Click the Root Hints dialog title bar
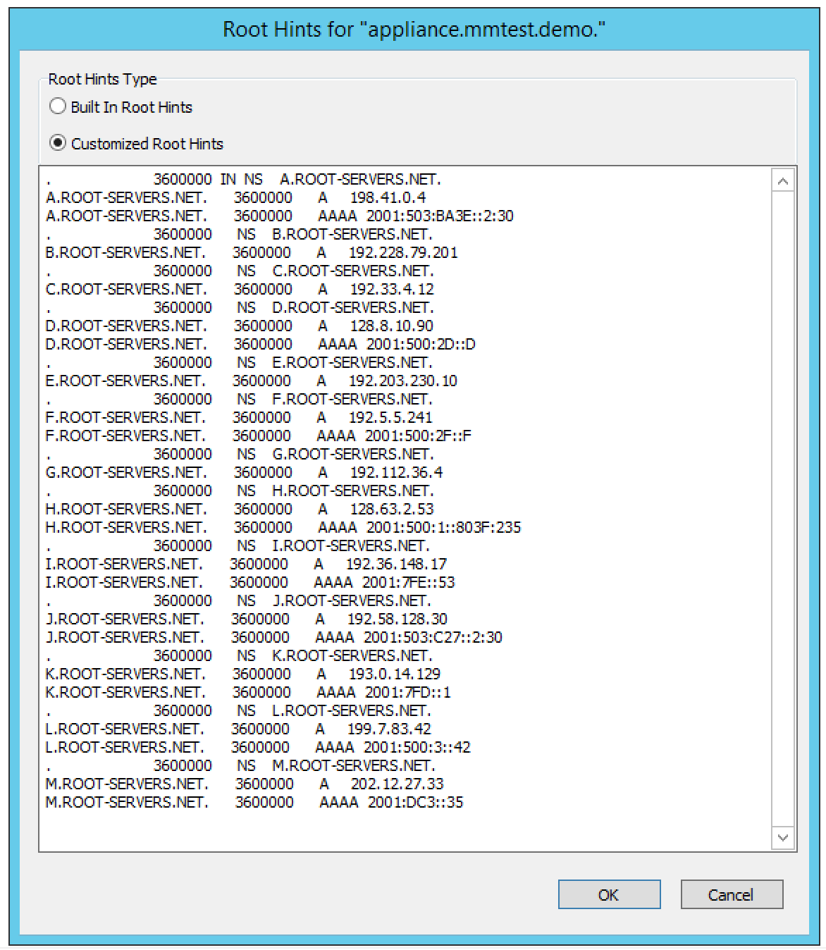This screenshot has height=950, width=826. [x=413, y=29]
